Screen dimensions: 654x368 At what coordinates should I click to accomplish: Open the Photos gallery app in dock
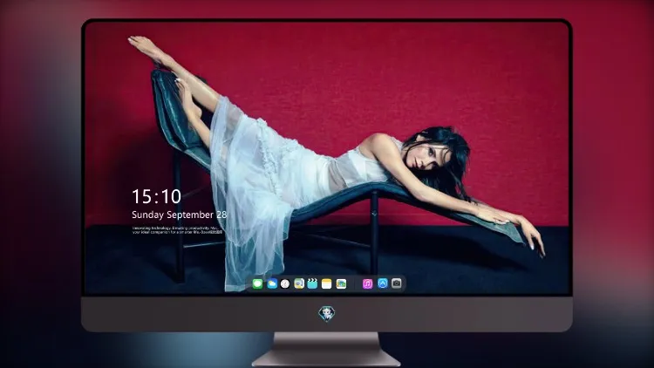tap(341, 283)
